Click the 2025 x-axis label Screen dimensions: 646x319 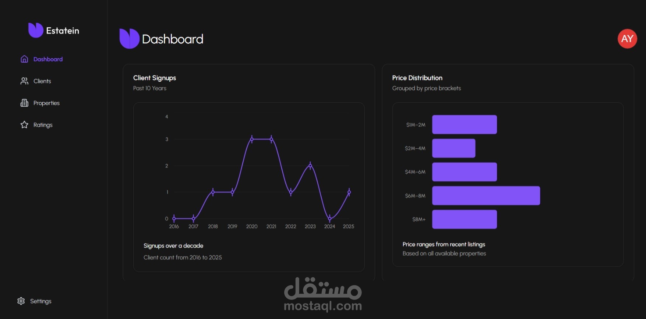[x=349, y=227]
